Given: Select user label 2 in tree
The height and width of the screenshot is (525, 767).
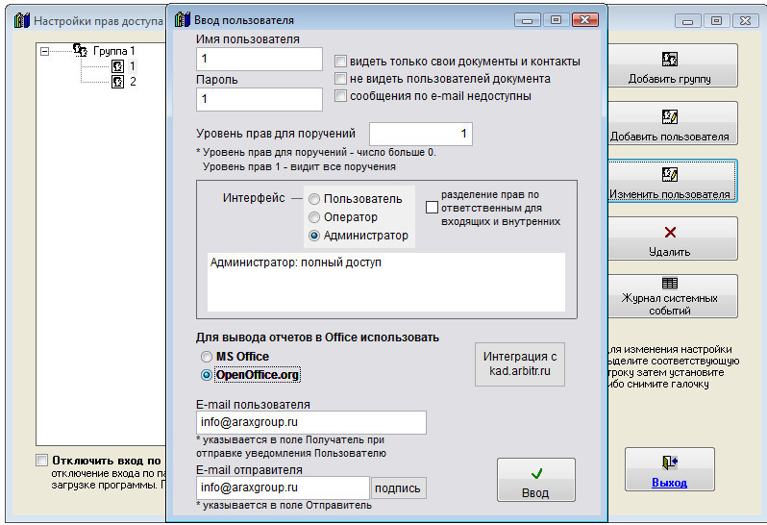Looking at the screenshot, I should (x=133, y=81).
